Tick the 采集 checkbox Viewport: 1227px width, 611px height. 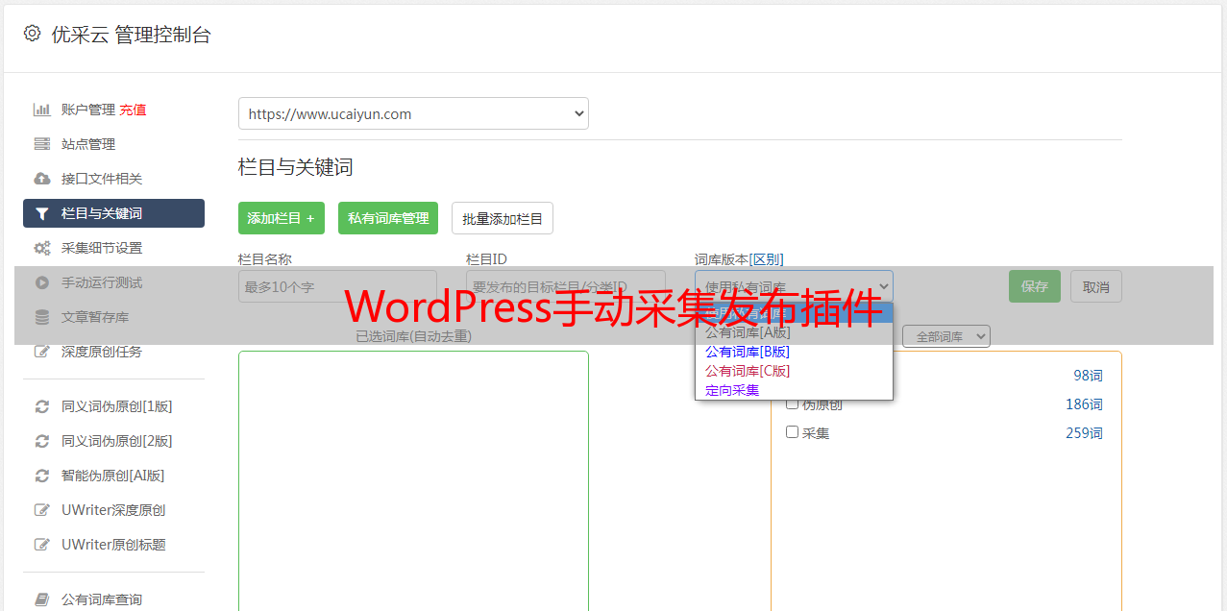click(x=793, y=432)
